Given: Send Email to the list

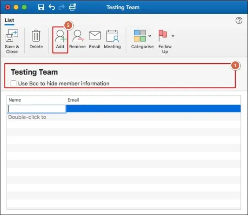Looking at the screenshot, I should tap(95, 35).
